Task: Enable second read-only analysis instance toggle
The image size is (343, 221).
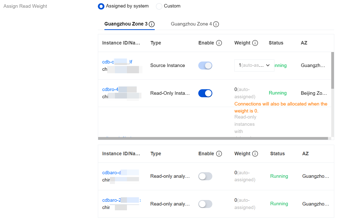Action: [205, 204]
